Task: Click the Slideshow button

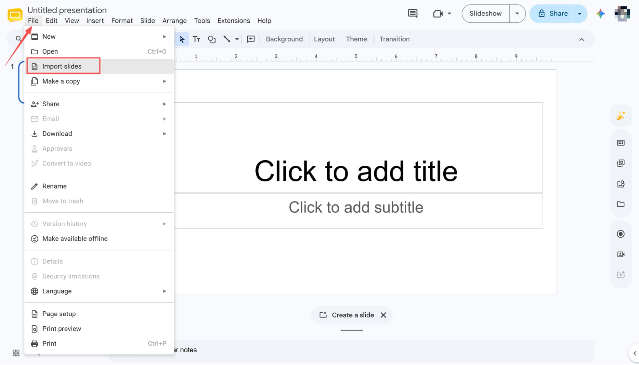Action: pyautogui.click(x=486, y=13)
